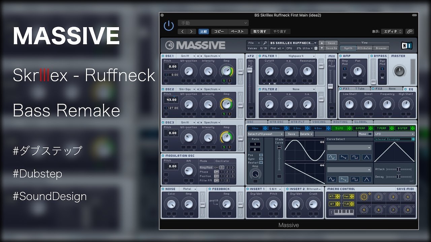Adjust the LFO Decay slider
Screen dimensions: 431x242
(x=399, y=176)
